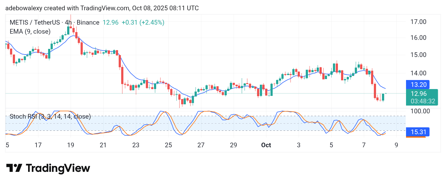Select the Oct marker on the time axis
Screen dimensions: 446x184
coord(266,145)
